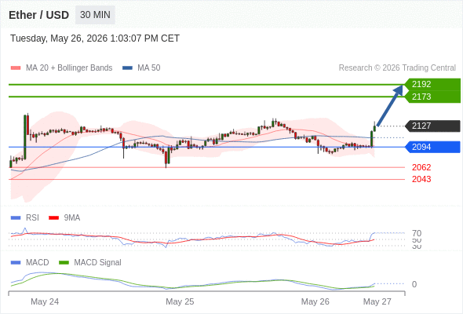Click the blue MACD legend swatch
This screenshot has height=314, width=463.
click(16, 263)
